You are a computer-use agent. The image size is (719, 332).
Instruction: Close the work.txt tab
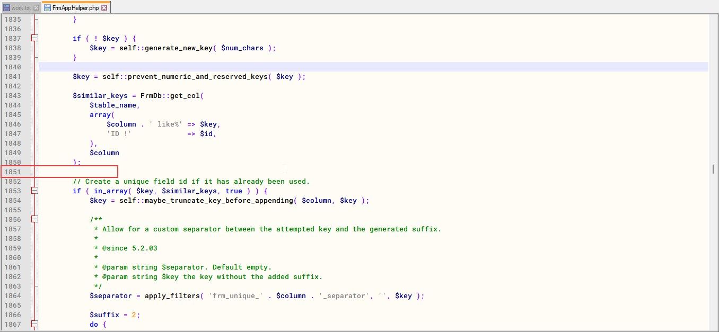[x=36, y=8]
